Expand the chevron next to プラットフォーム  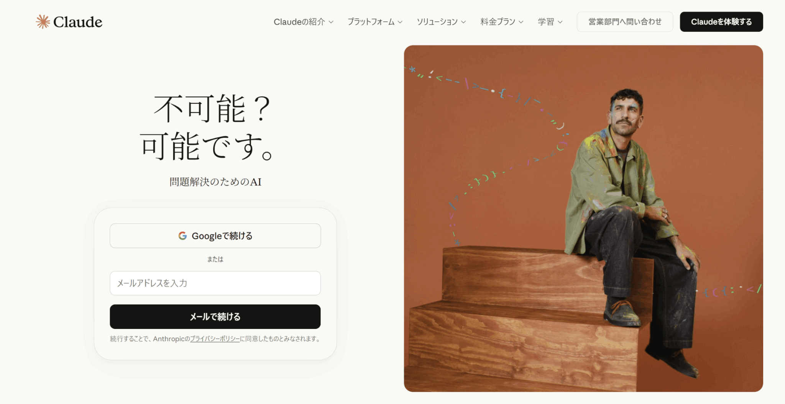click(x=400, y=22)
